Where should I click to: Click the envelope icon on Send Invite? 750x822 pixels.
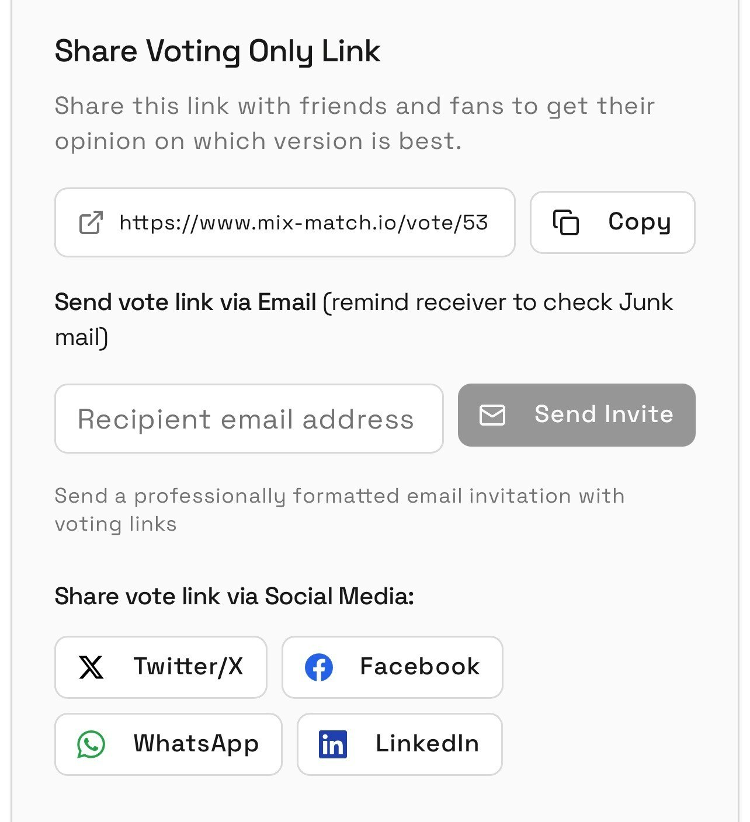click(x=492, y=415)
